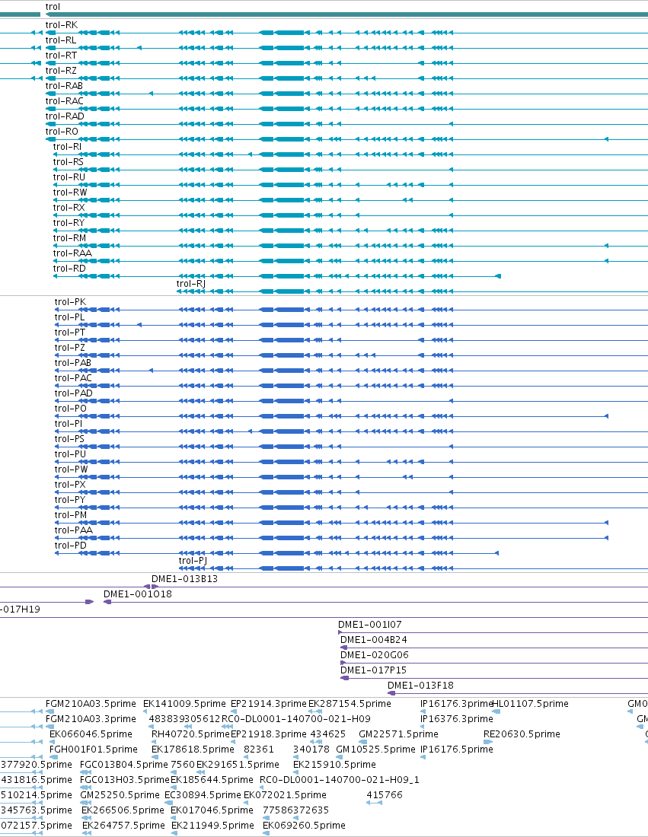Select the trol-PK protein label
The height and width of the screenshot is (837, 648).
(x=70, y=302)
